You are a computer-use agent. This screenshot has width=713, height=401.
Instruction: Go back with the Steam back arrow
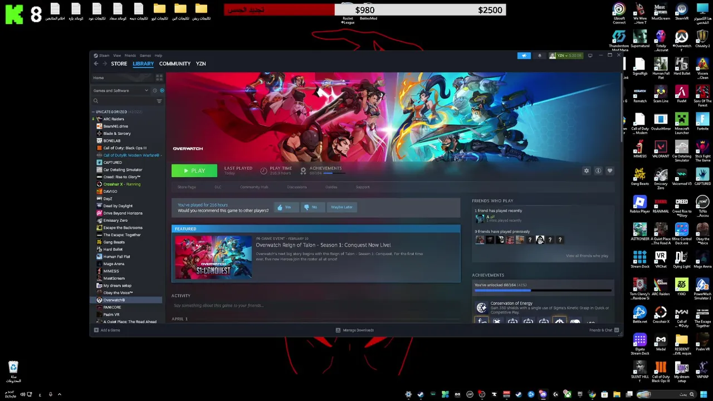[x=96, y=63]
